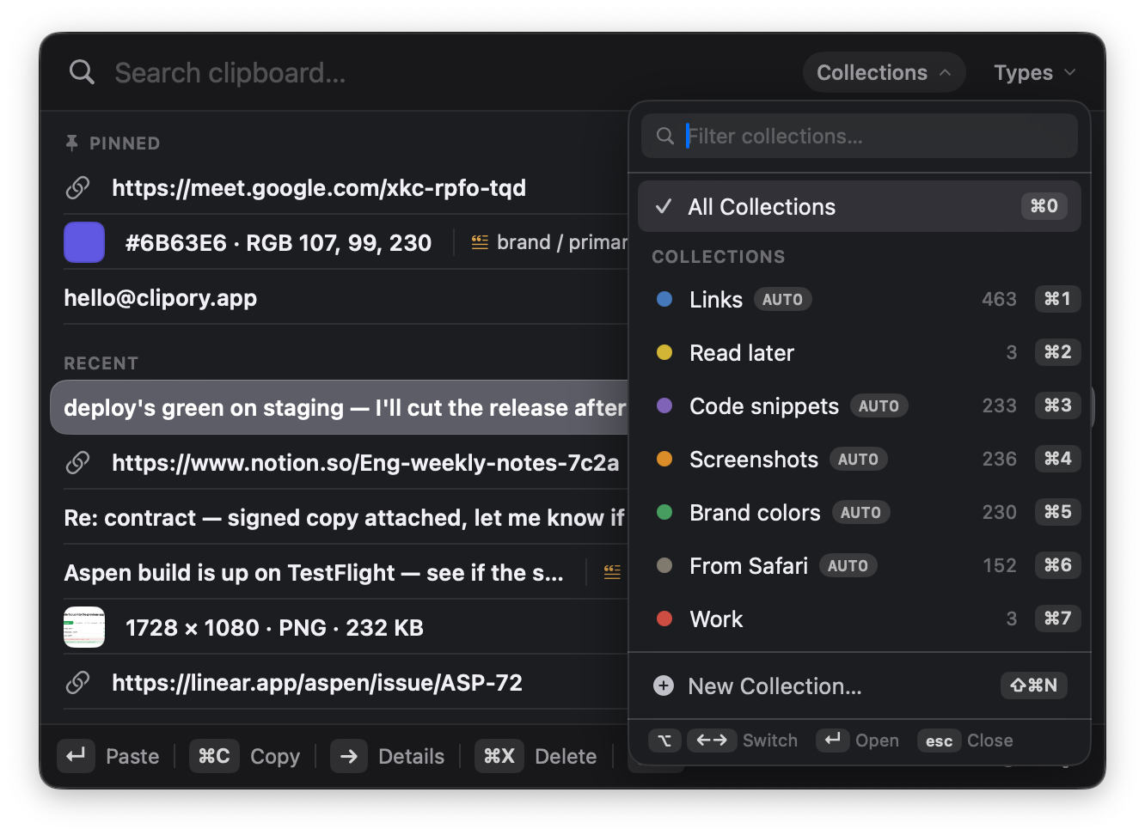Click AUTO badge next to Brand colors
Screen dimensions: 1145x835
tap(860, 513)
